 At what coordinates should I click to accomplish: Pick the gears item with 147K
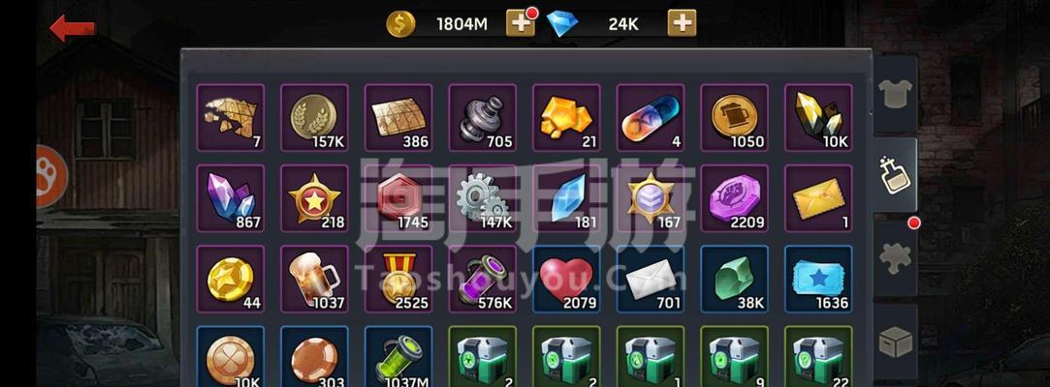pyautogui.click(x=482, y=198)
